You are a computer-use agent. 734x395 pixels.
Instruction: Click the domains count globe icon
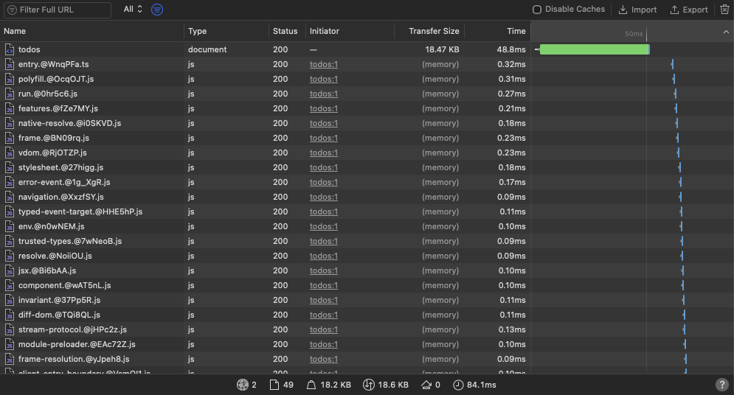(243, 385)
